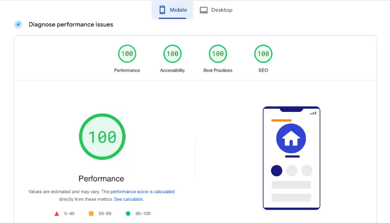Open the "See calculator" link
Screen dimensions: 390x223
coord(128,199)
